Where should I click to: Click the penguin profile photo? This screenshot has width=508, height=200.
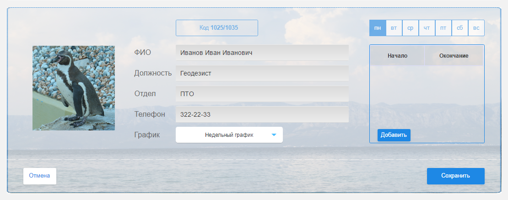(74, 88)
